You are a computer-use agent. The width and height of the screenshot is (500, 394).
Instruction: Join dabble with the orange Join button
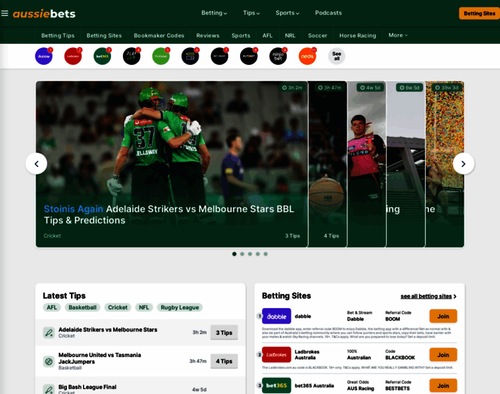point(443,317)
